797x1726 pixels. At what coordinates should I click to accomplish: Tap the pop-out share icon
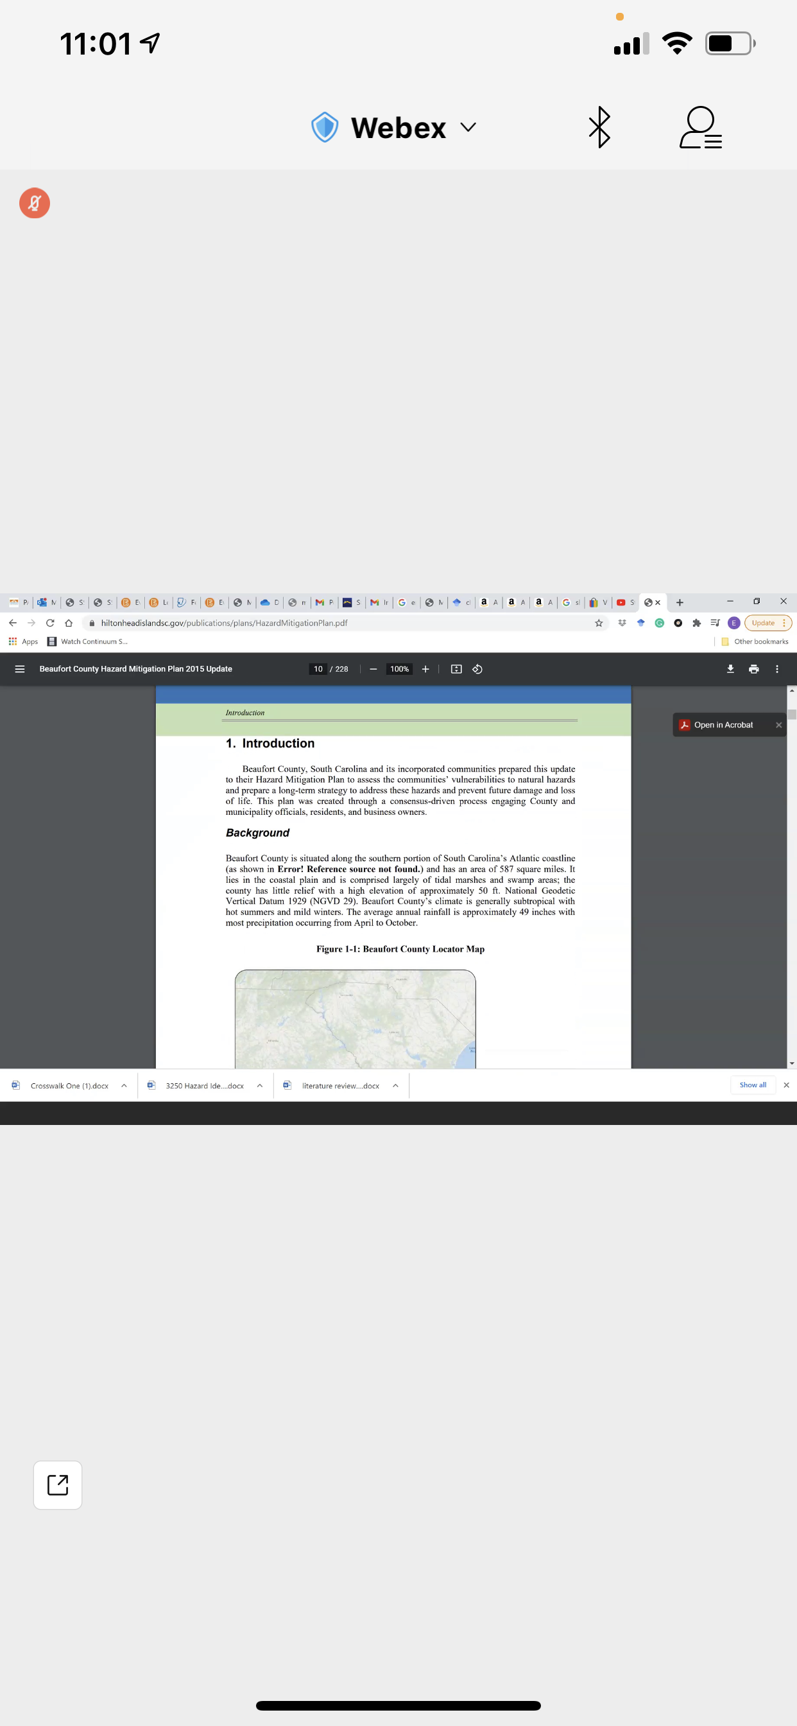tap(58, 1485)
